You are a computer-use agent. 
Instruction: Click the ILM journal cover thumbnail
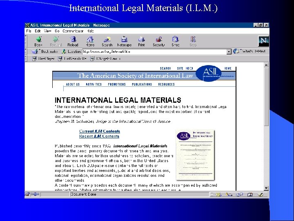pos(195,155)
